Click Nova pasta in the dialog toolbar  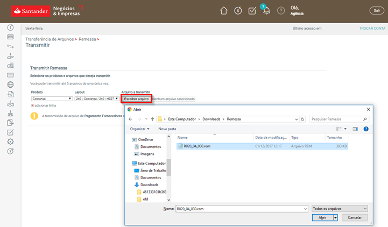(167, 129)
